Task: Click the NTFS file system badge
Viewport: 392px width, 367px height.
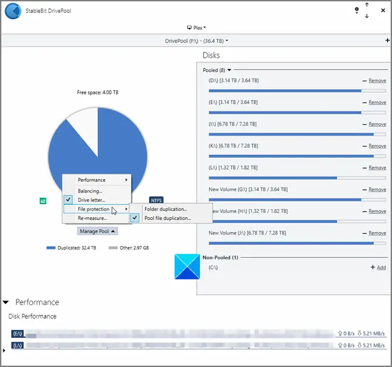Action: (x=156, y=200)
